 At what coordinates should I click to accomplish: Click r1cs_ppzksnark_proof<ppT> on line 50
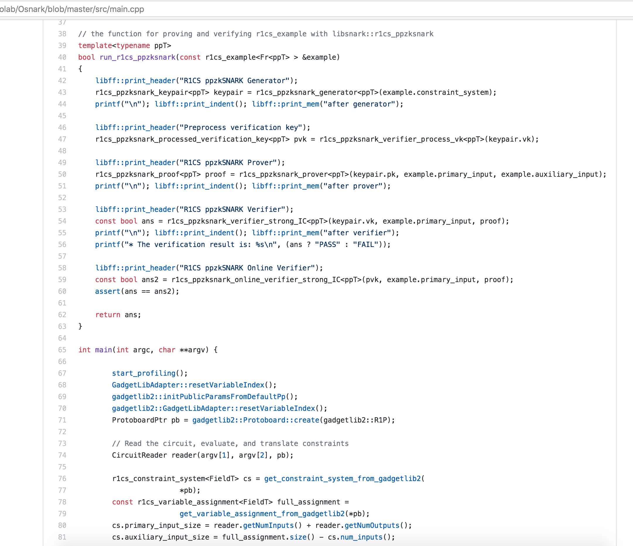pyautogui.click(x=148, y=174)
